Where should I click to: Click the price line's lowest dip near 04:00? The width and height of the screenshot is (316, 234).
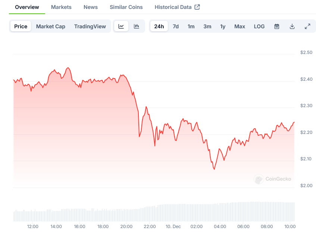coord(214,169)
